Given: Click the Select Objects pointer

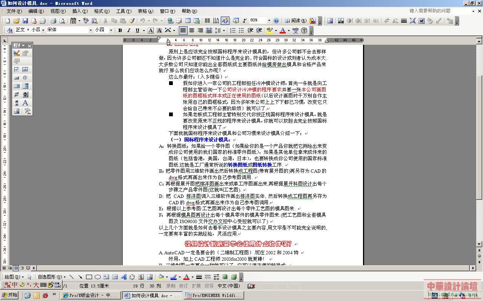Looking at the screenshot, I should pos(29,277).
